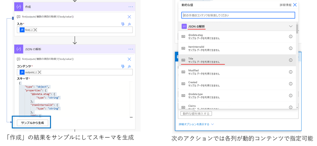Screen dimensions: 317x146
Task: Select the Title dynamic value
Action: pyautogui.click(x=237, y=60)
